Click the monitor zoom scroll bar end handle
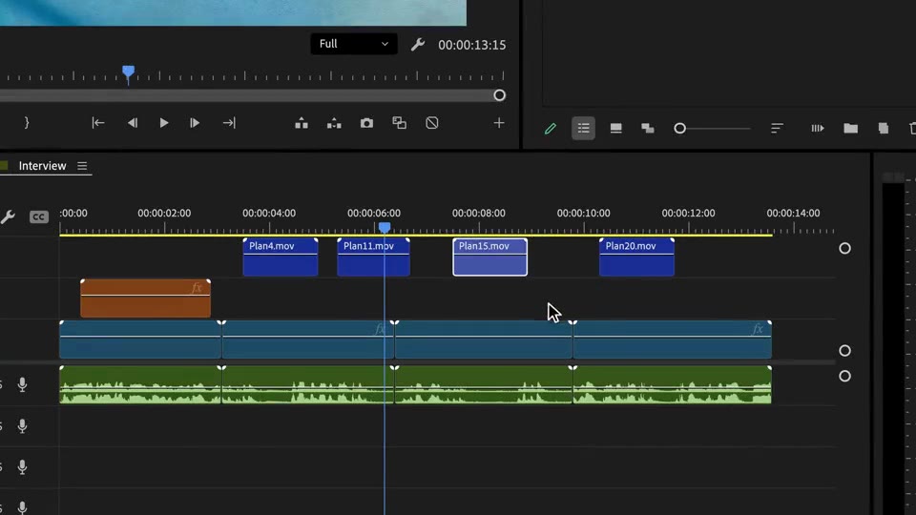Viewport: 916px width, 515px height. coord(499,95)
